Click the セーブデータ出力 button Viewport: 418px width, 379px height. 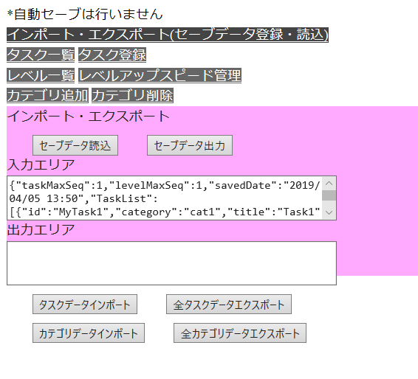pos(190,145)
